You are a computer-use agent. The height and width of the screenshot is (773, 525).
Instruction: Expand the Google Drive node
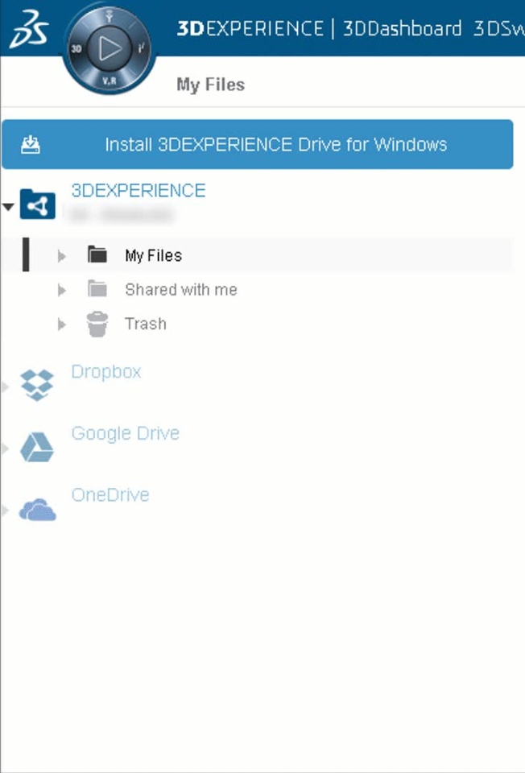click(x=5, y=449)
